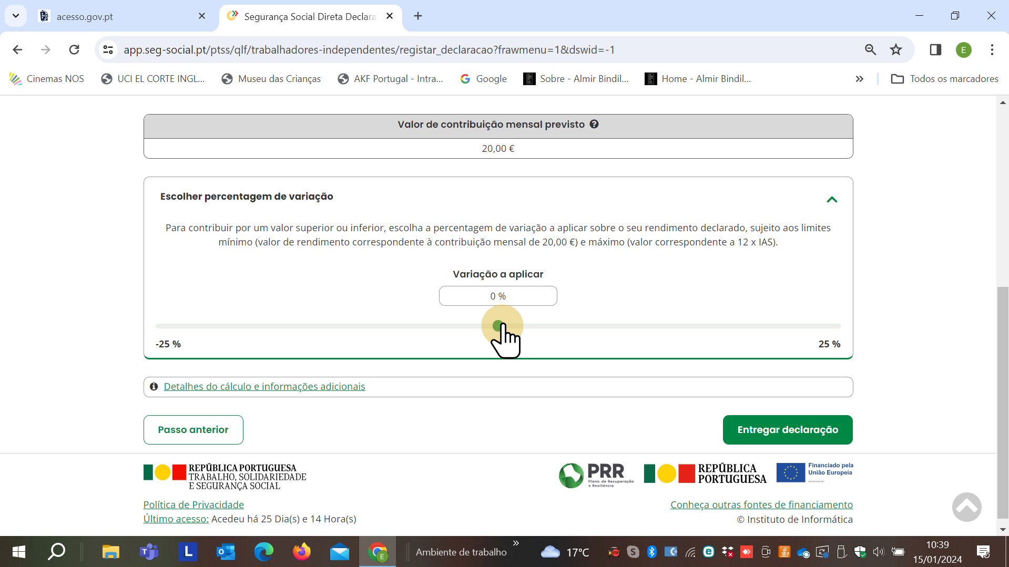Open the notifications center in the system tray
The image size is (1009, 567).
[x=984, y=552]
